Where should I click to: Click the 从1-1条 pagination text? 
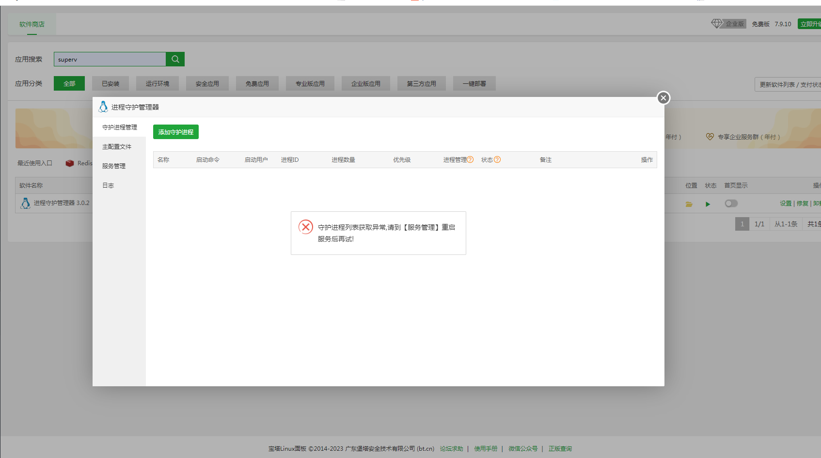(786, 224)
